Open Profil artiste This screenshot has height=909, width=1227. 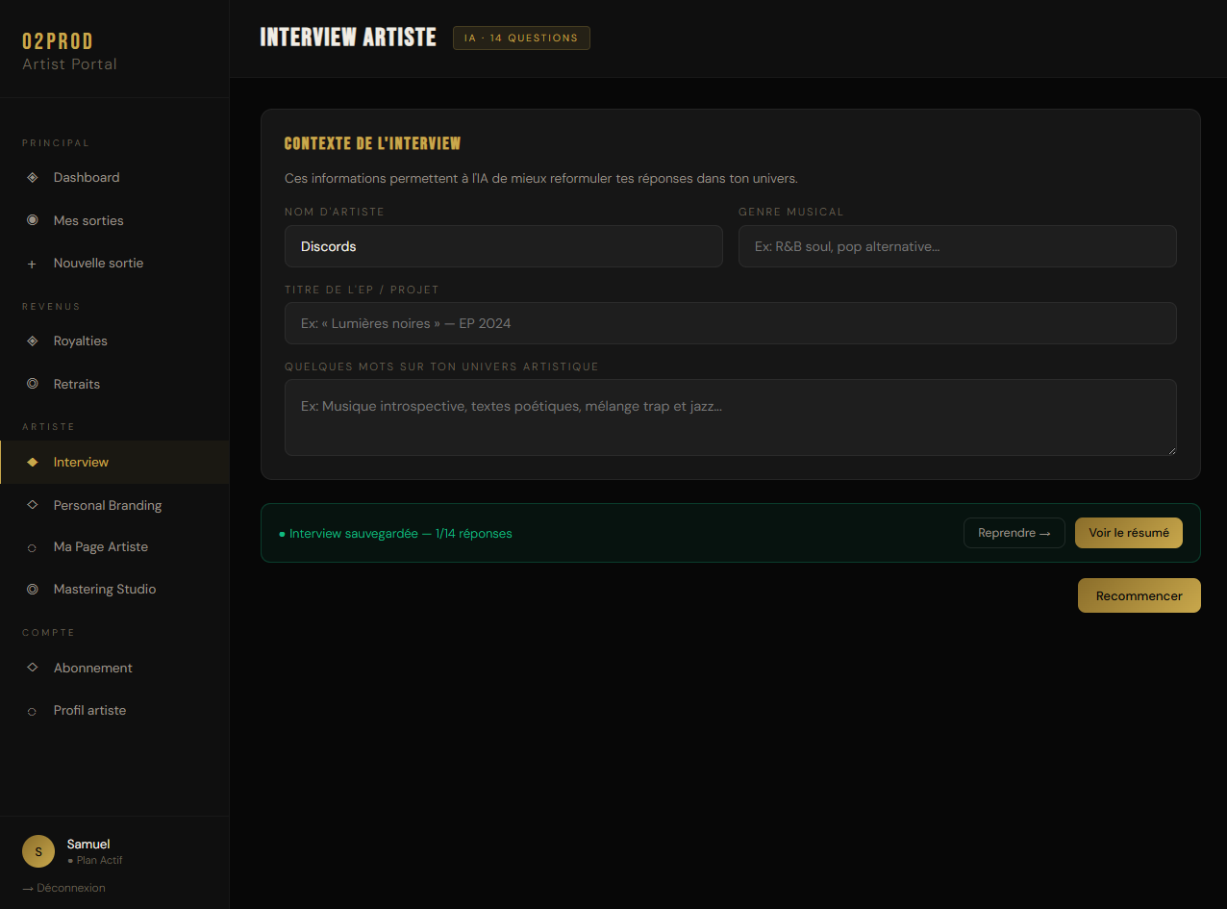pos(114,711)
